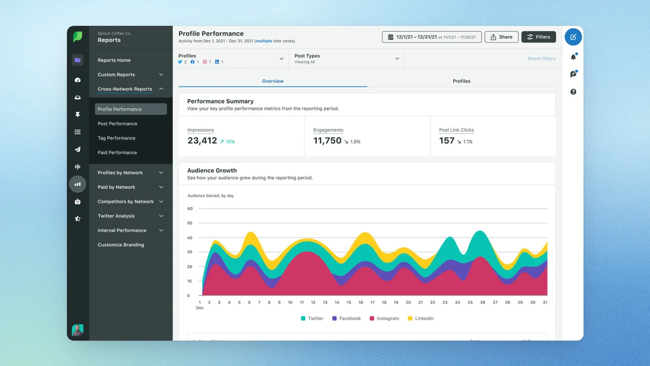Open the date range picker
650x366 pixels.
coord(432,37)
